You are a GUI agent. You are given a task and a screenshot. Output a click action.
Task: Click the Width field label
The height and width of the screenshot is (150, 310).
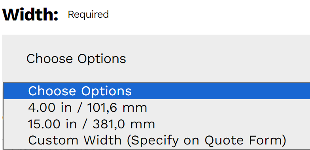(30, 14)
